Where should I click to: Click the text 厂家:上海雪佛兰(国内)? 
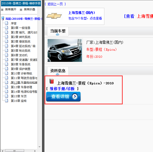[x=105, y=42]
